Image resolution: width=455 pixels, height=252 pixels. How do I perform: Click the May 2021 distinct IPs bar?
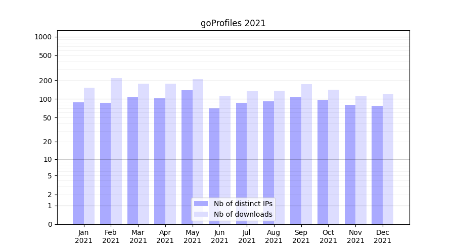187,157
